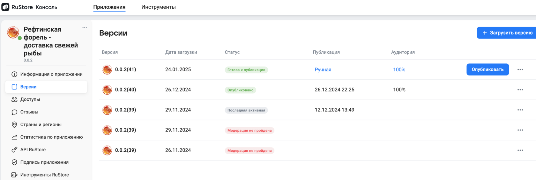
Task: Click the Дата загрузки column header
Action: point(181,52)
